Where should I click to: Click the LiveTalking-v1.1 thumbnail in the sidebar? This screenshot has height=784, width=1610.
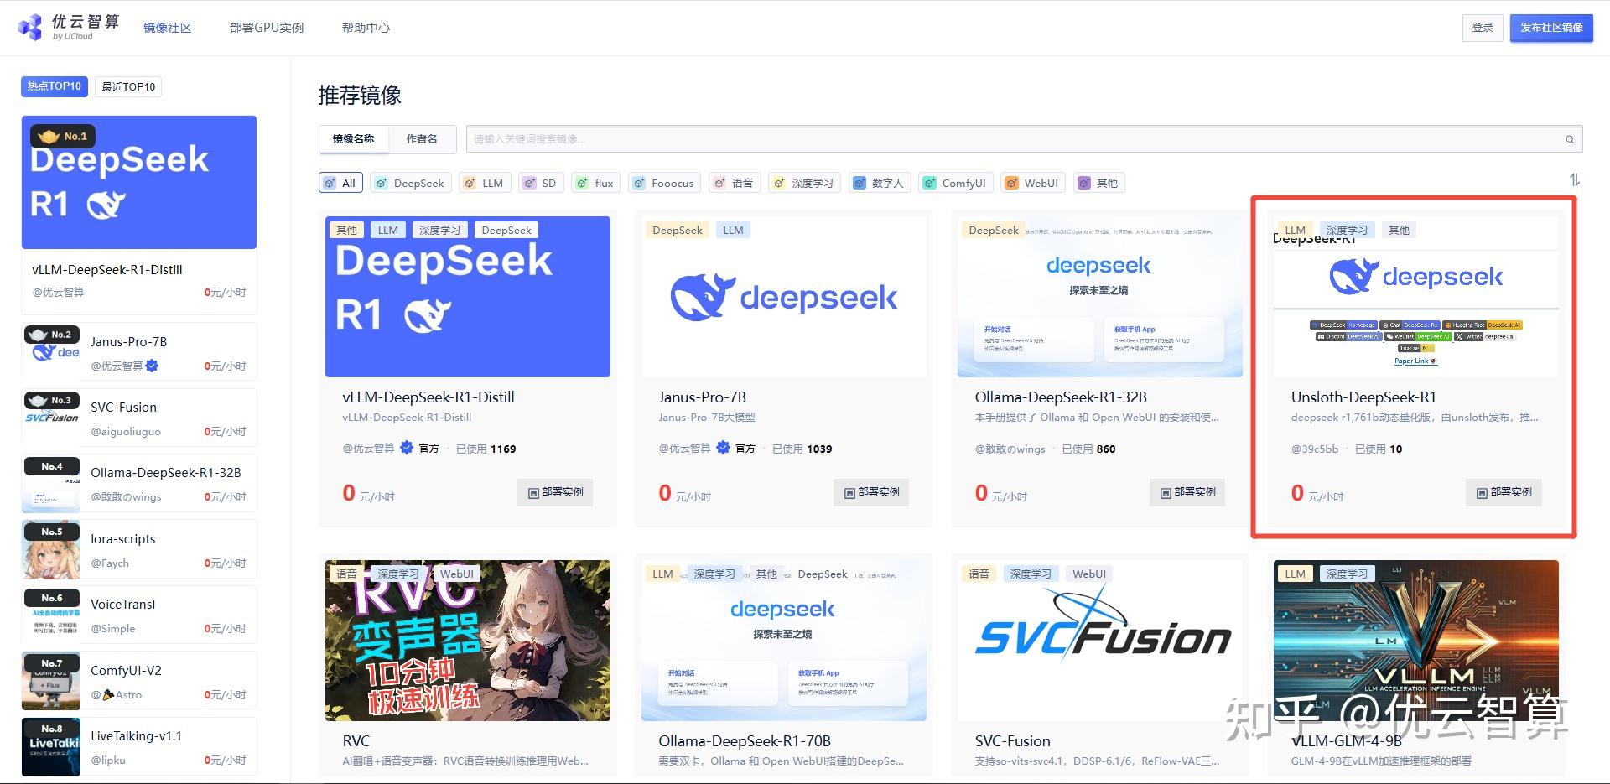pos(51,745)
